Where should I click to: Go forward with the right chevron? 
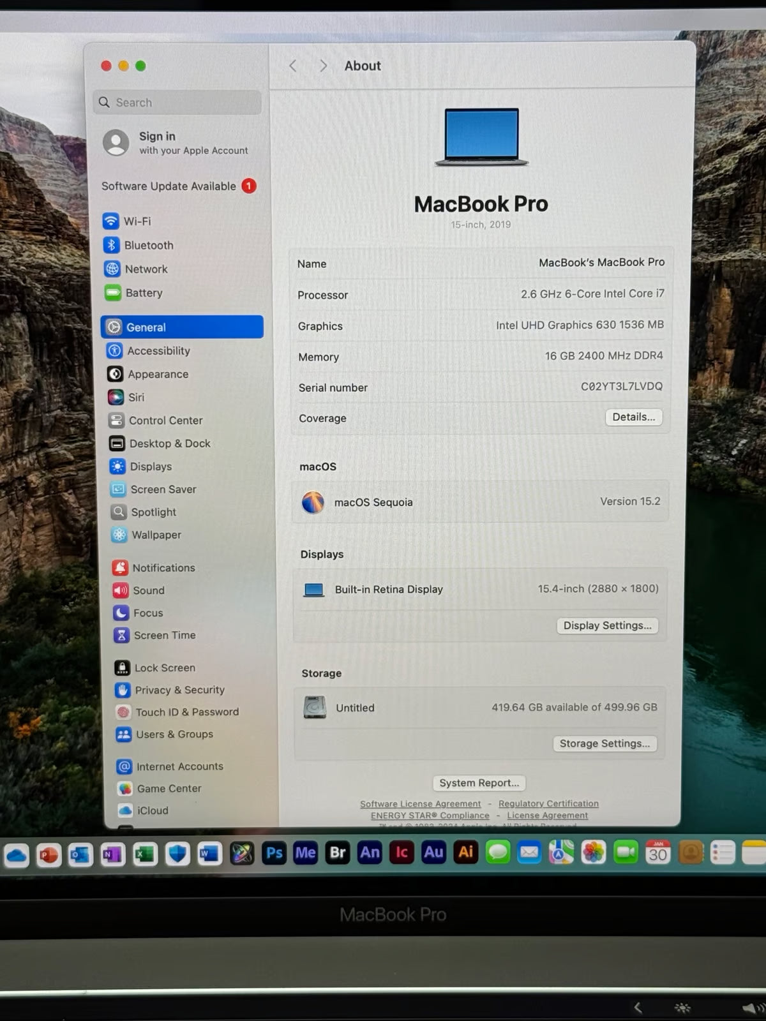coord(323,66)
